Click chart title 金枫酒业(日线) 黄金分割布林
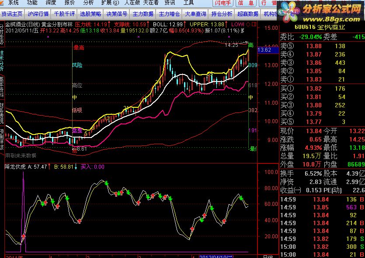Image resolution: width=365 pixels, height=258 pixels. coord(39,24)
